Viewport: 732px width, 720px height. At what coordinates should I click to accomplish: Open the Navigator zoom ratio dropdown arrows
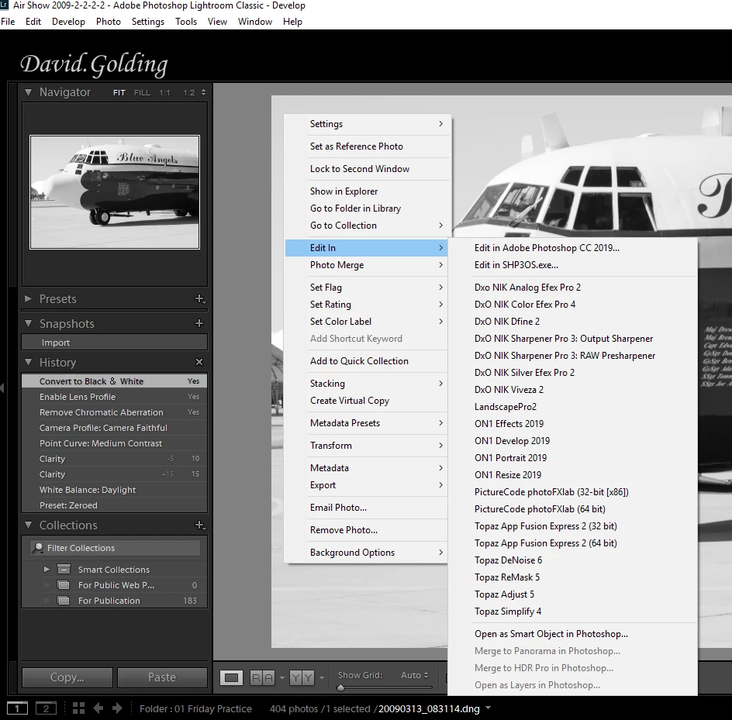[x=203, y=93]
